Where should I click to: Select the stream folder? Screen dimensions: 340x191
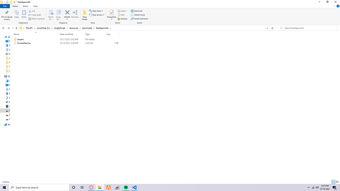(20, 39)
